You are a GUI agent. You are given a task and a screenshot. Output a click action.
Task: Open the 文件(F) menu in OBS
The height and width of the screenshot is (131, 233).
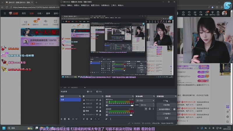pos(63,5)
